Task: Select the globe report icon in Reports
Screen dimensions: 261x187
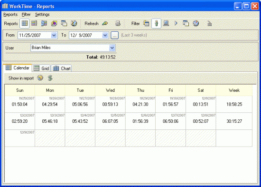Action: click(74, 23)
